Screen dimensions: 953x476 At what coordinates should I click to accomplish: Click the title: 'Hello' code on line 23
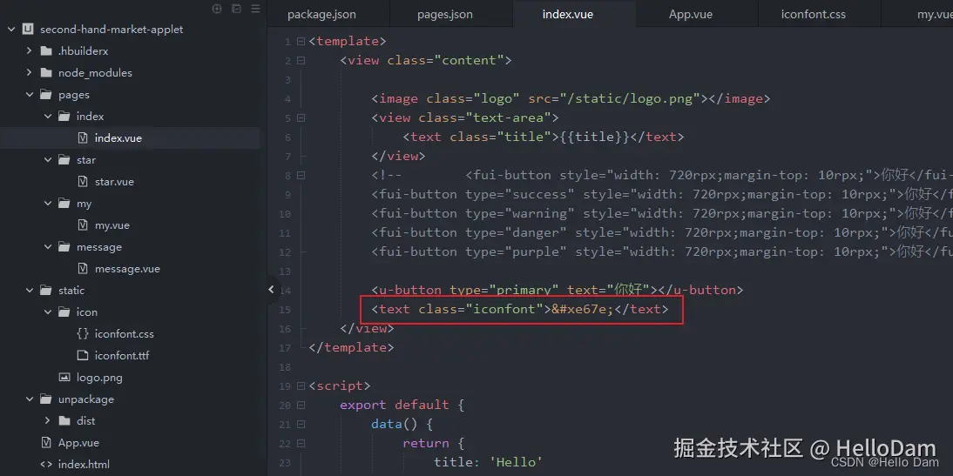tap(488, 463)
